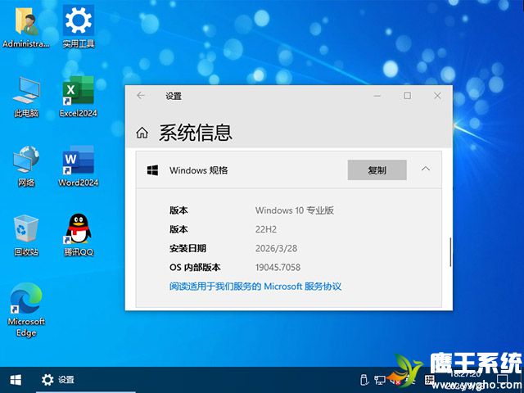Viewport: 524px width, 393px height.
Task: Click the home icon beside 系统信息
Action: point(142,133)
